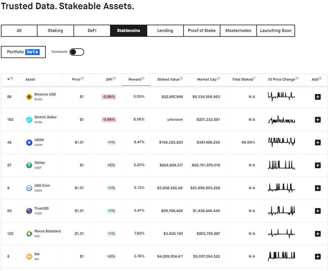Select the Stablecoins tab
This screenshot has width=328, height=271.
128,31
